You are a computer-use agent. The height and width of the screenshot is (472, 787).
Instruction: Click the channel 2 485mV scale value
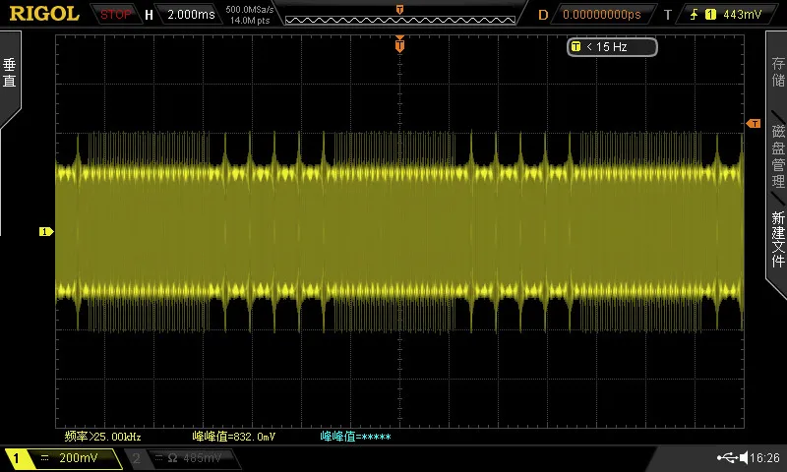(x=203, y=458)
